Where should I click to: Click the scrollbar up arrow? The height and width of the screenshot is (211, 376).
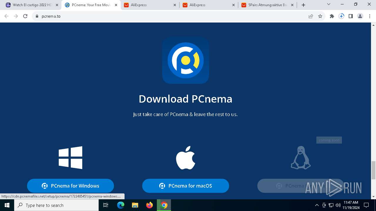click(374, 25)
